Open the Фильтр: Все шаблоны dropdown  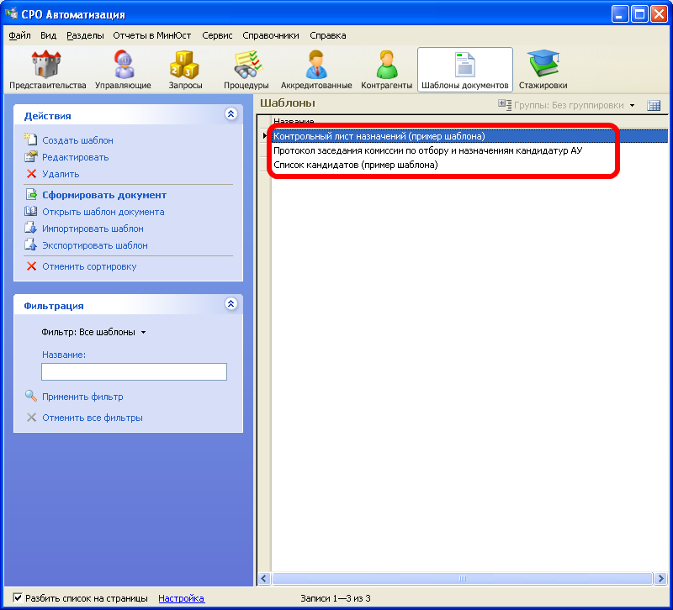click(x=93, y=332)
